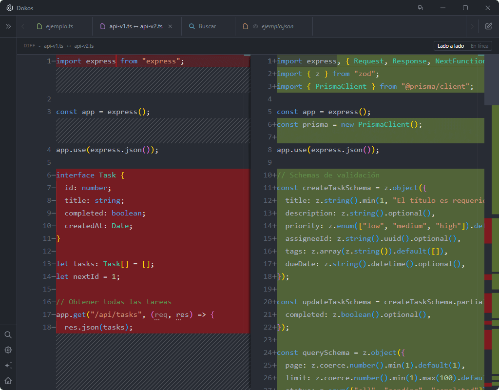Click the Dokos logo in title bar
This screenshot has height=390, width=499.
click(x=9, y=8)
